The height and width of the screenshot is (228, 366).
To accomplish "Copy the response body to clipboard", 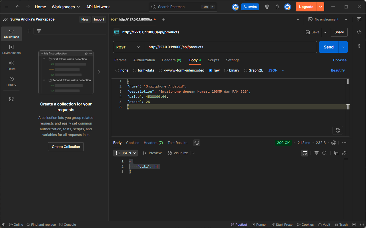I will [336, 153].
